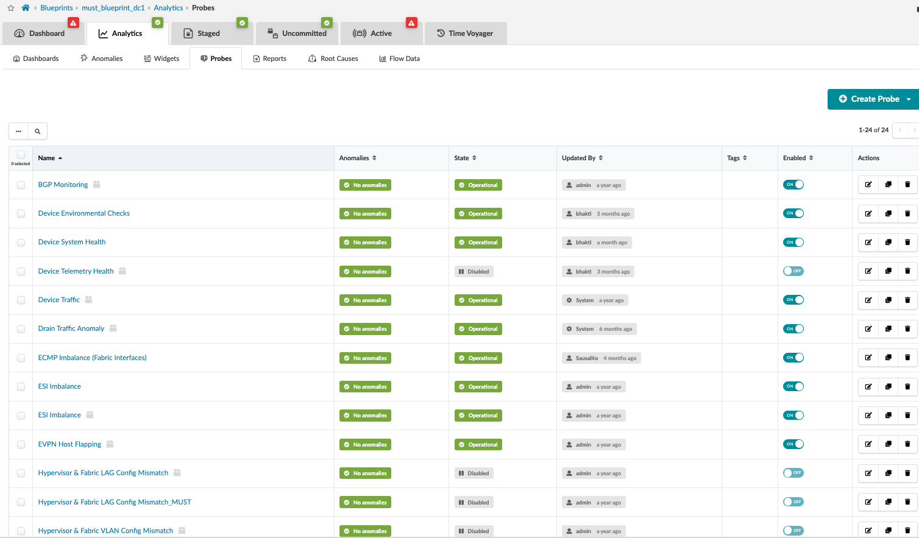Switch to the Time Voyager tab
The height and width of the screenshot is (538, 919).
click(465, 34)
